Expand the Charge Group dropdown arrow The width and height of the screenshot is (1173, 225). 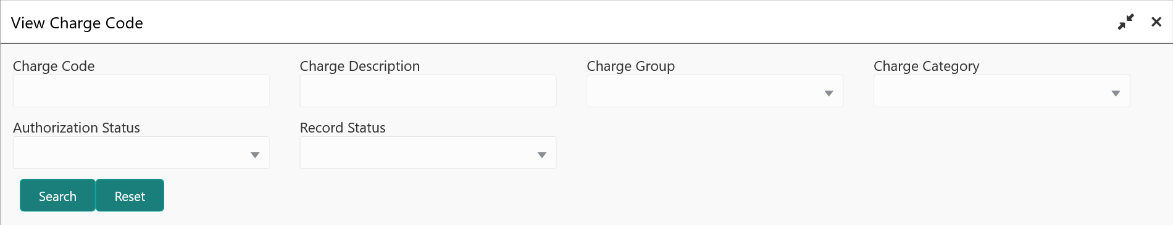tap(829, 94)
